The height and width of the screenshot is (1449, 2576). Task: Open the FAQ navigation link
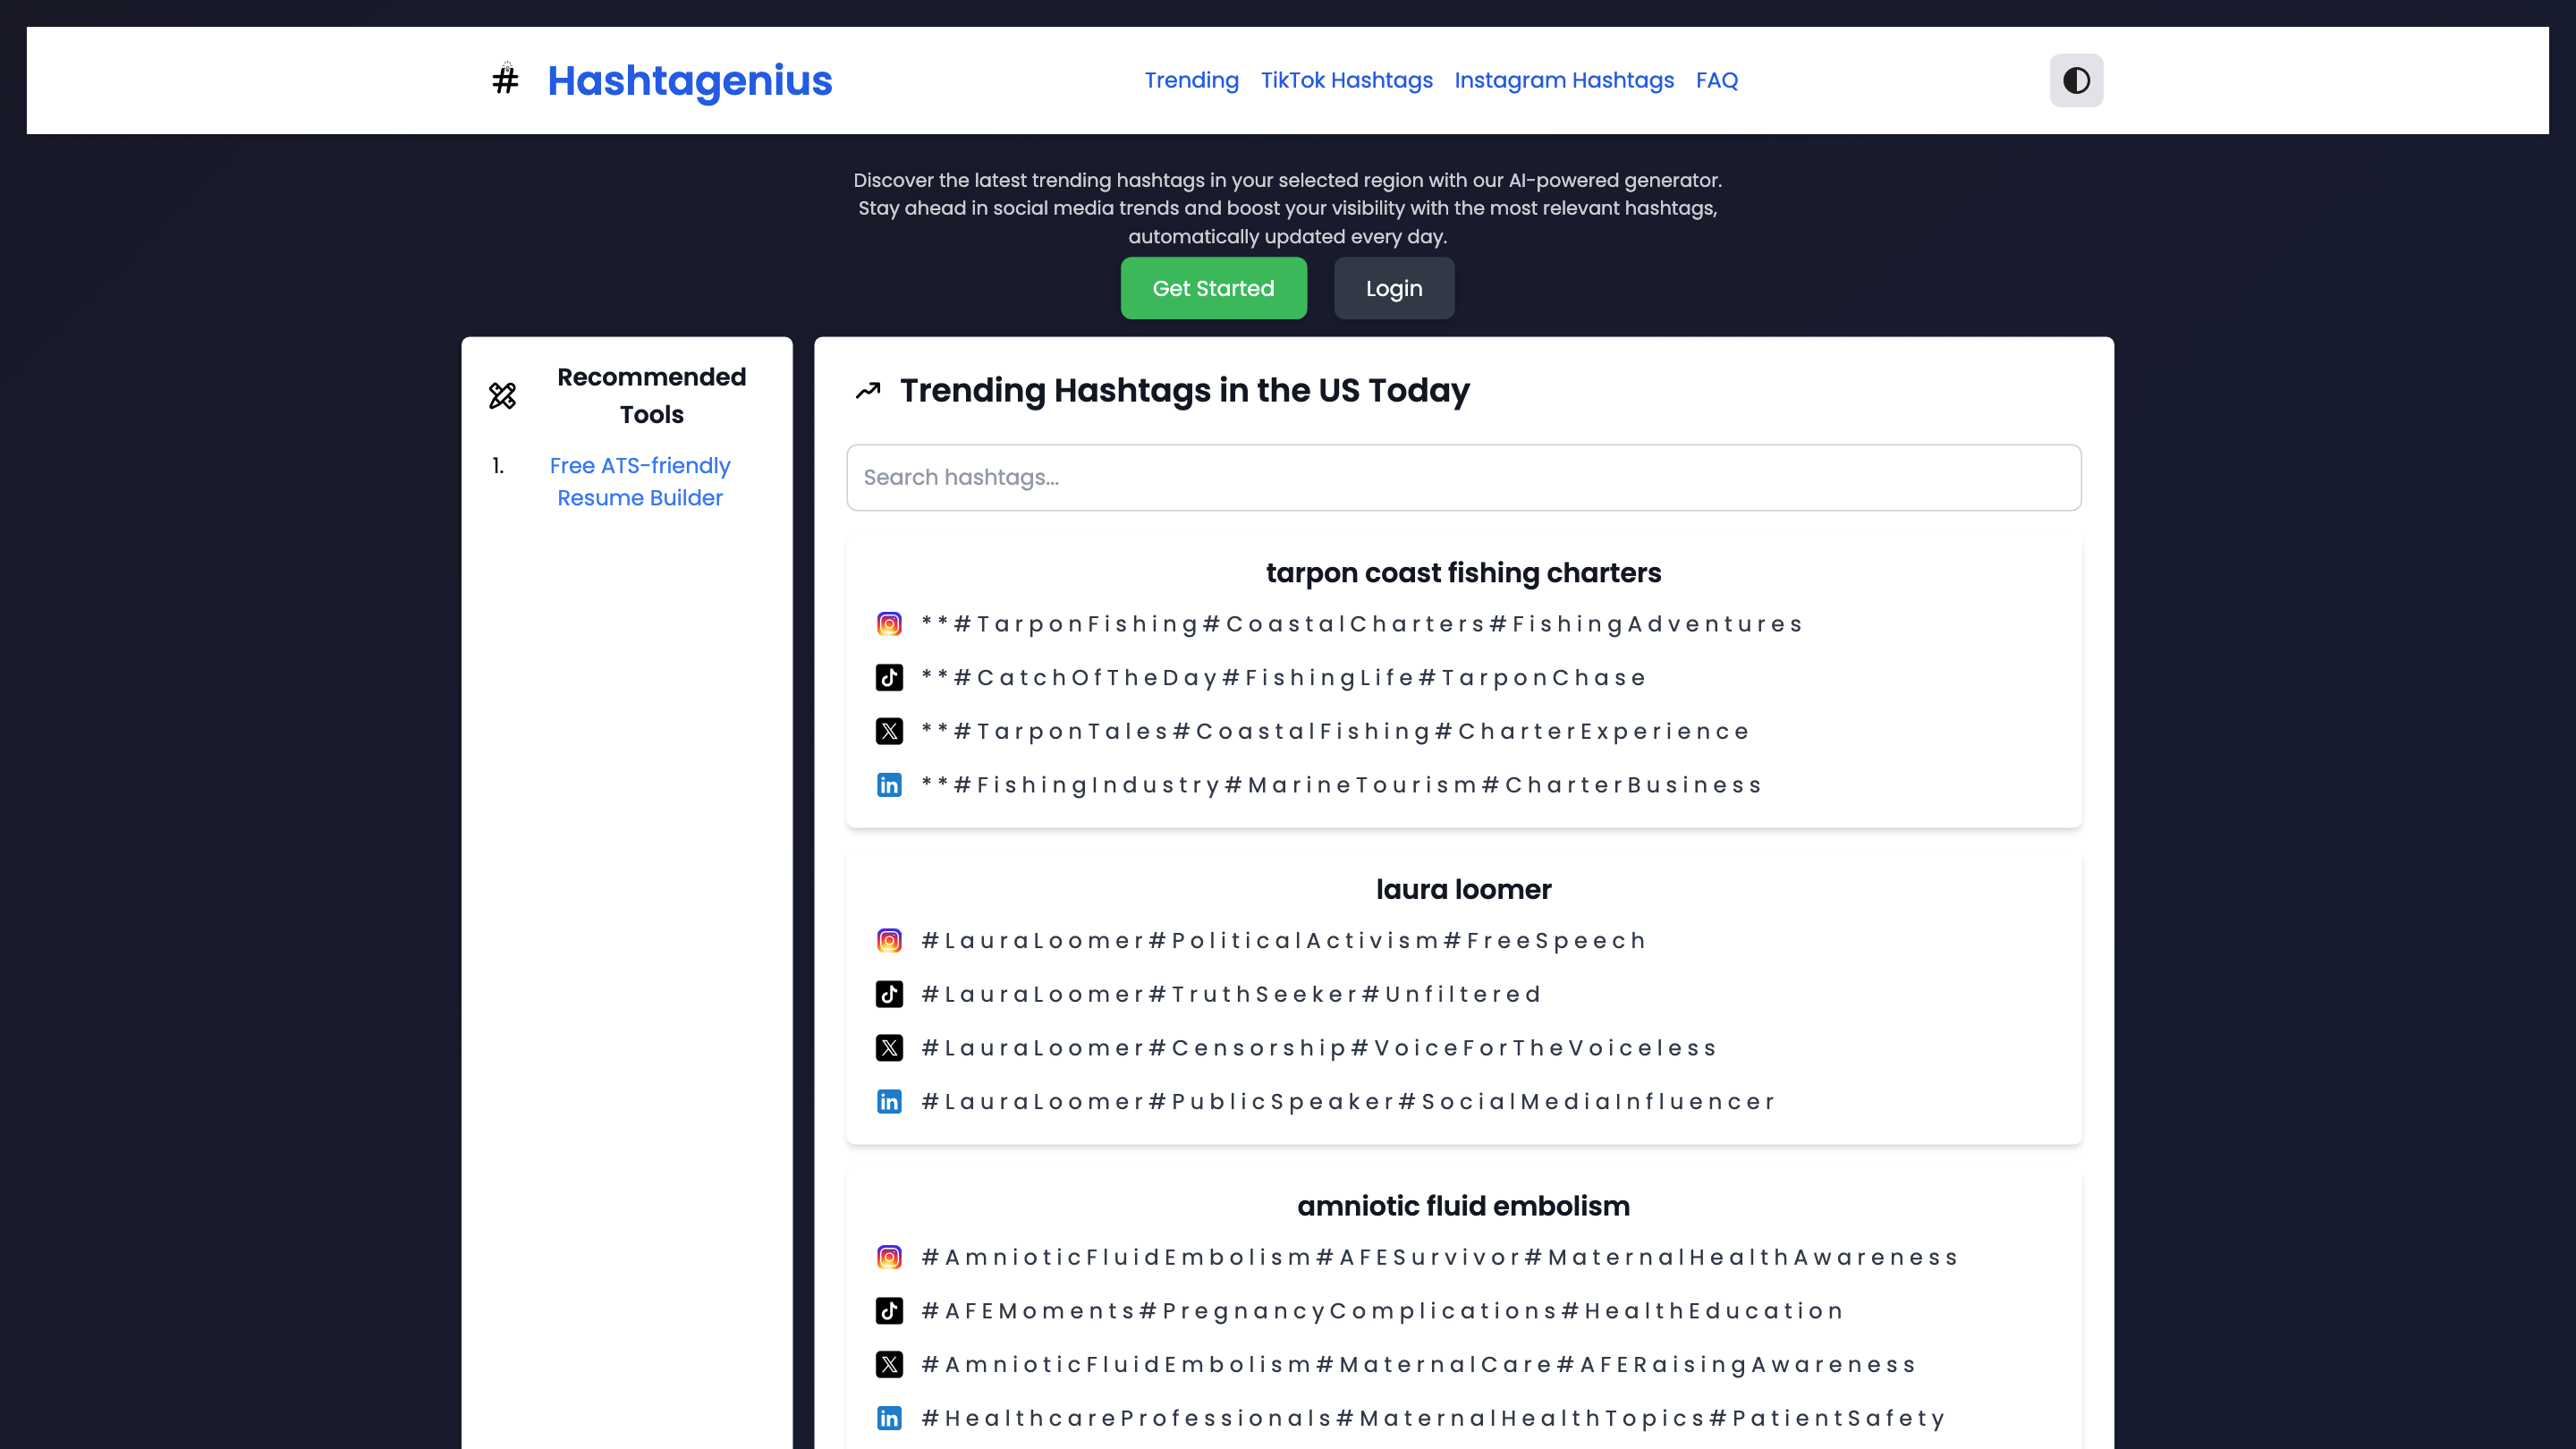[1716, 80]
